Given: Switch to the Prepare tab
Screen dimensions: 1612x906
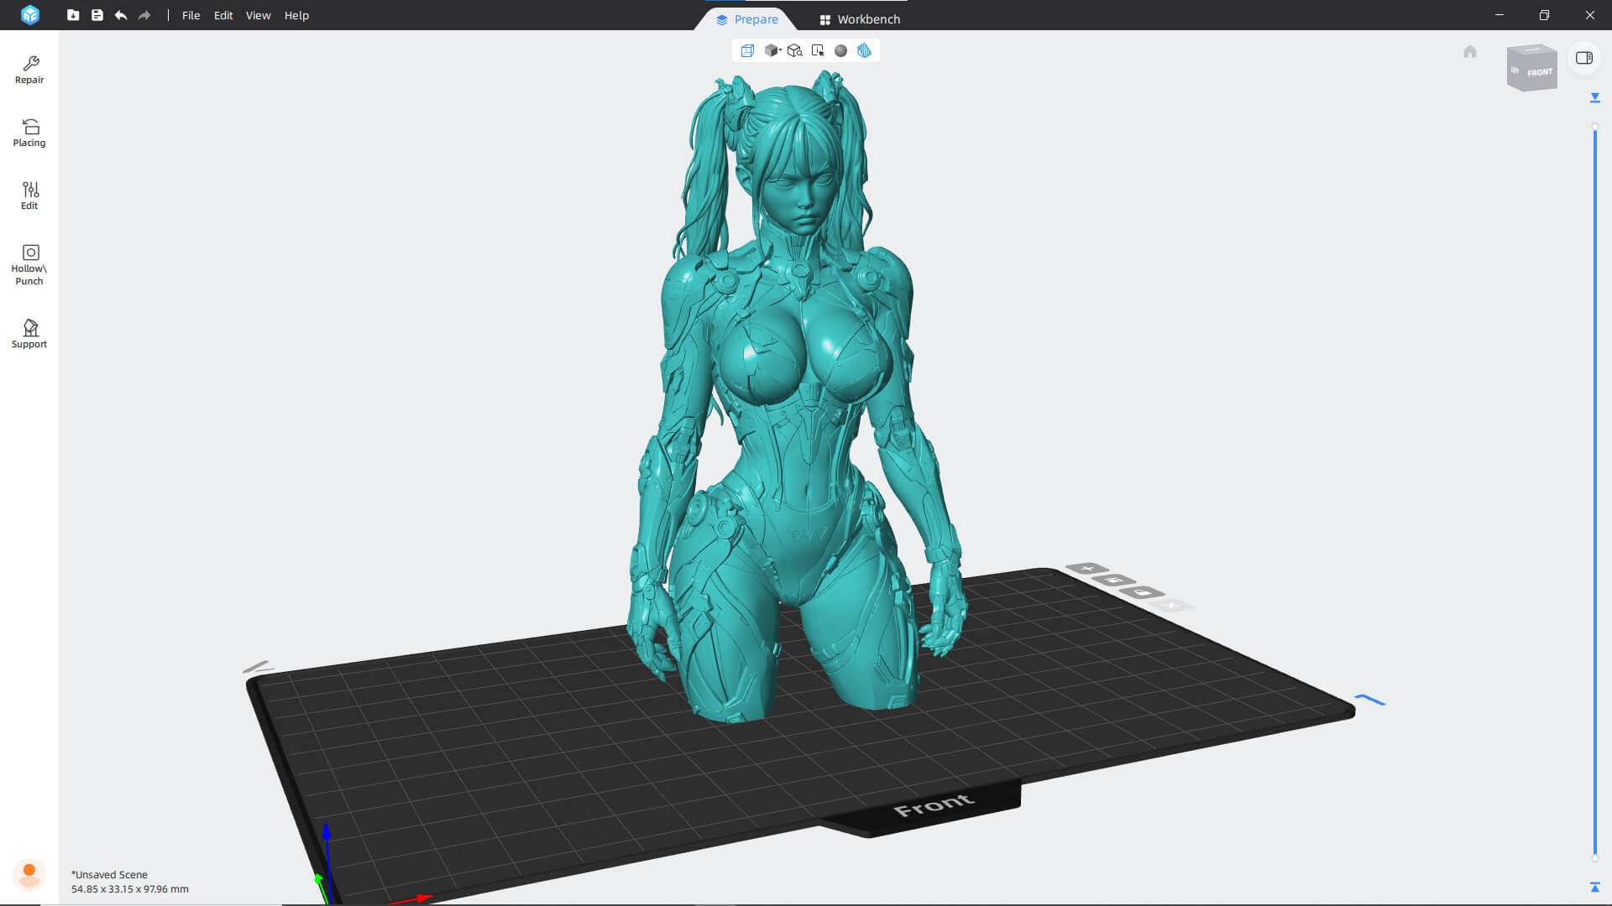Looking at the screenshot, I should [746, 19].
